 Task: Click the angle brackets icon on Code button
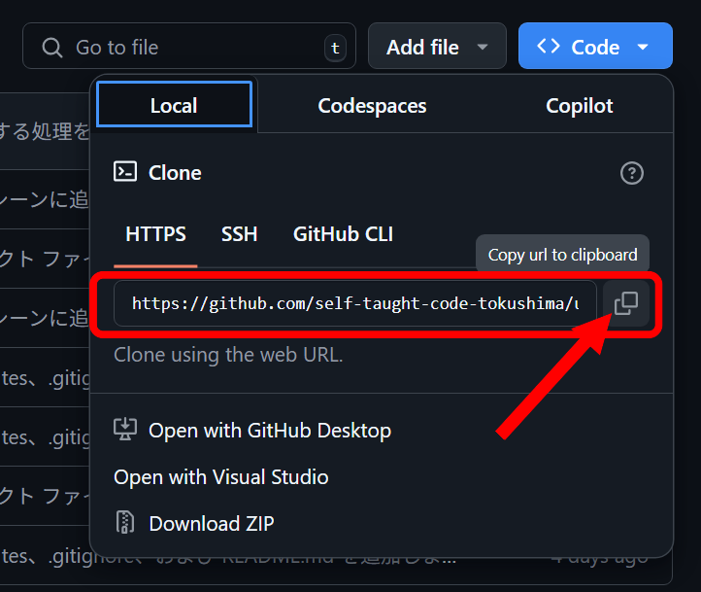tap(549, 46)
